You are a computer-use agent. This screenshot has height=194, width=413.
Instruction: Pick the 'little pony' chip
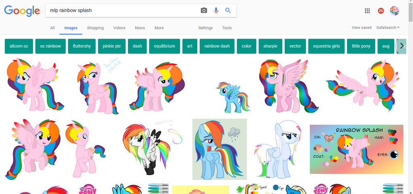coord(361,46)
